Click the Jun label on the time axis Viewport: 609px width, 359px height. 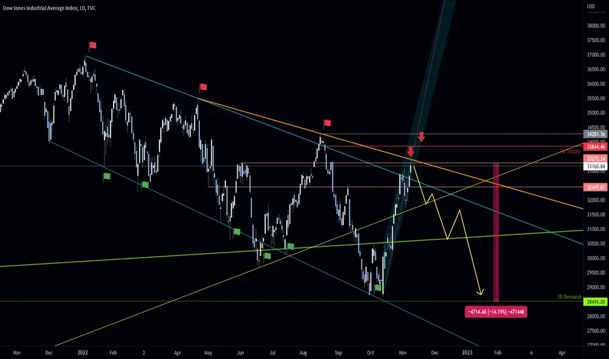pyautogui.click(x=240, y=352)
